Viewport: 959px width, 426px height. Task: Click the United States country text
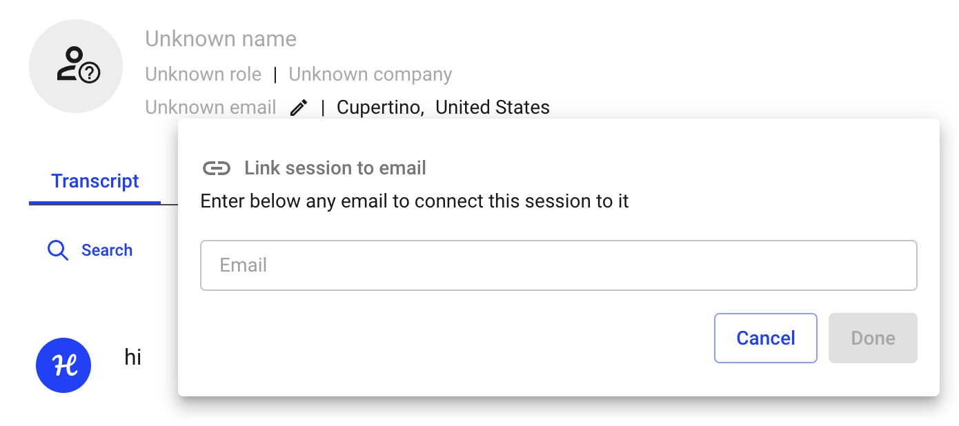[493, 108]
